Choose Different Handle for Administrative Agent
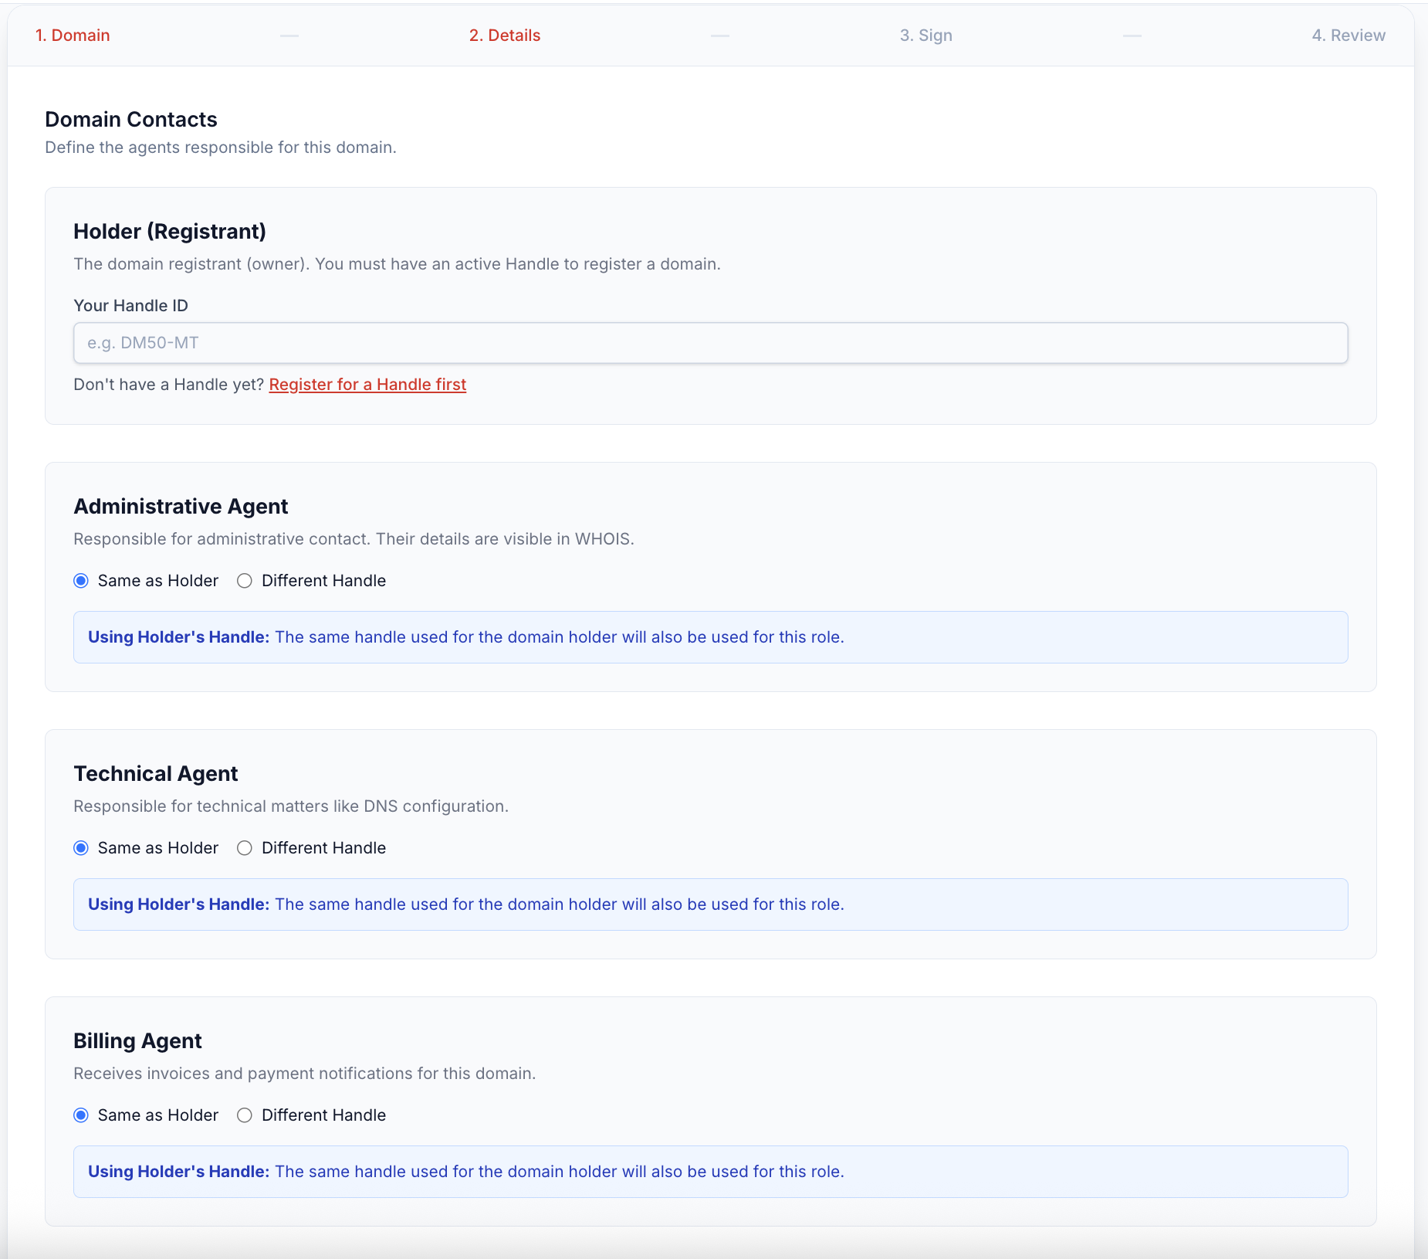 click(x=245, y=581)
